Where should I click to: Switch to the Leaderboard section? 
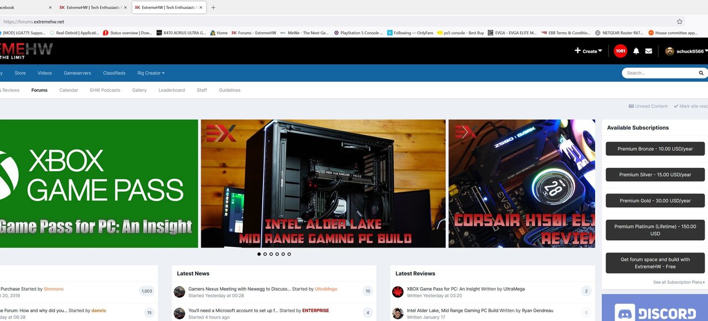click(x=171, y=90)
